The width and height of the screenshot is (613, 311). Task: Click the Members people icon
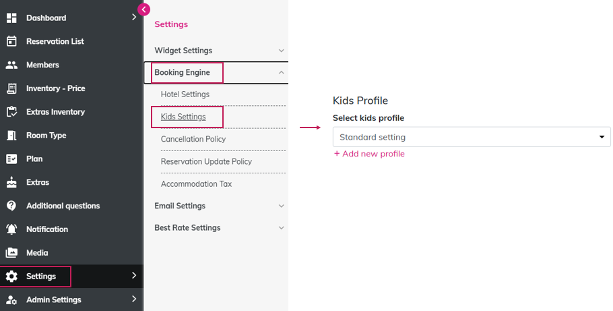pyautogui.click(x=11, y=65)
